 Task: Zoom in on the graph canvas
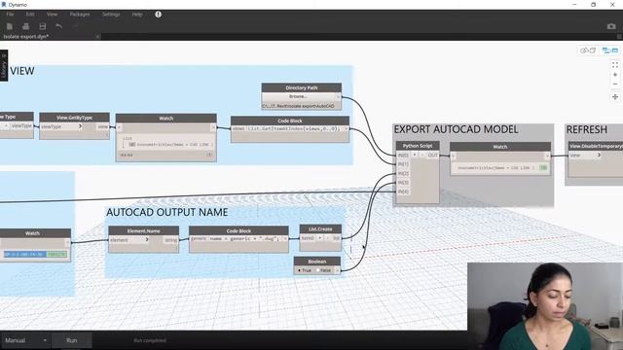[x=615, y=75]
